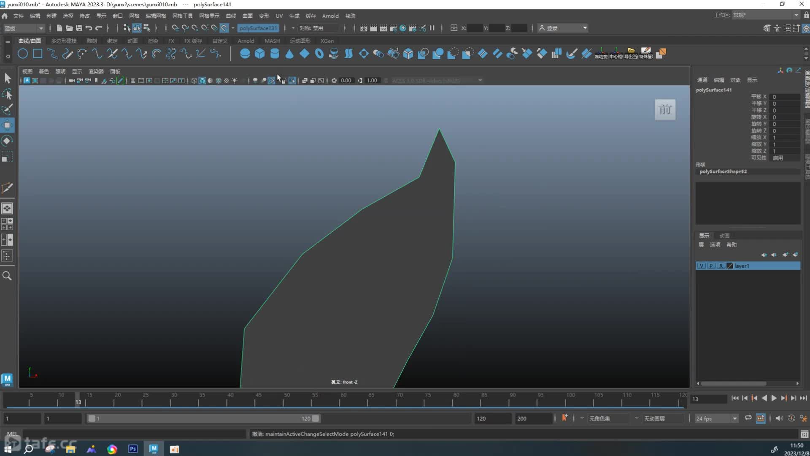
Task: Open the 文件 menu
Action: click(18, 16)
